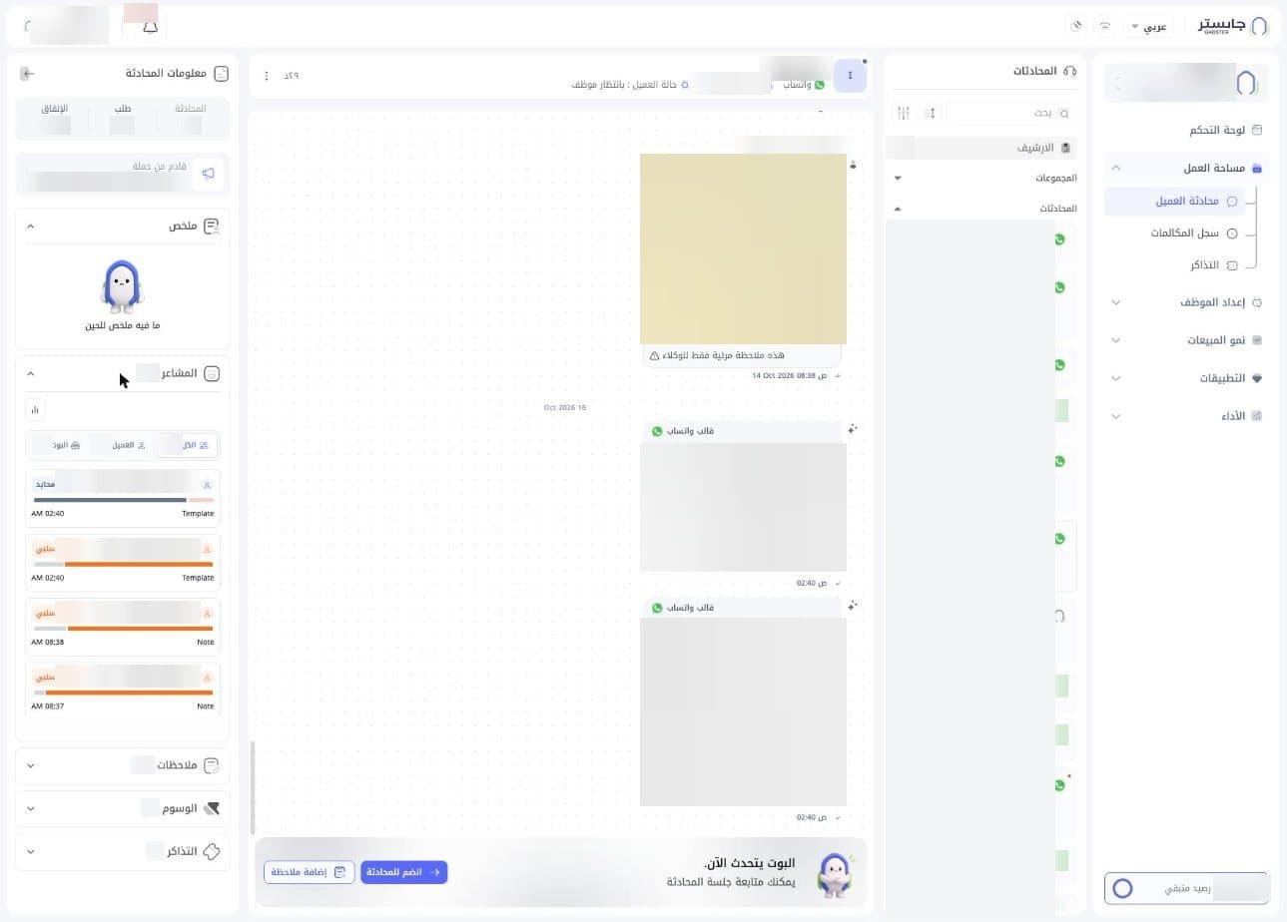Open the sentiment chart icon
The height and width of the screenshot is (922, 1287).
tap(35, 409)
